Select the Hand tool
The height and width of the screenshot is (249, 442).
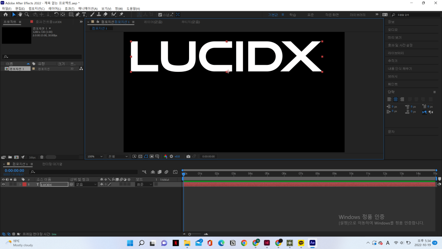(20, 14)
